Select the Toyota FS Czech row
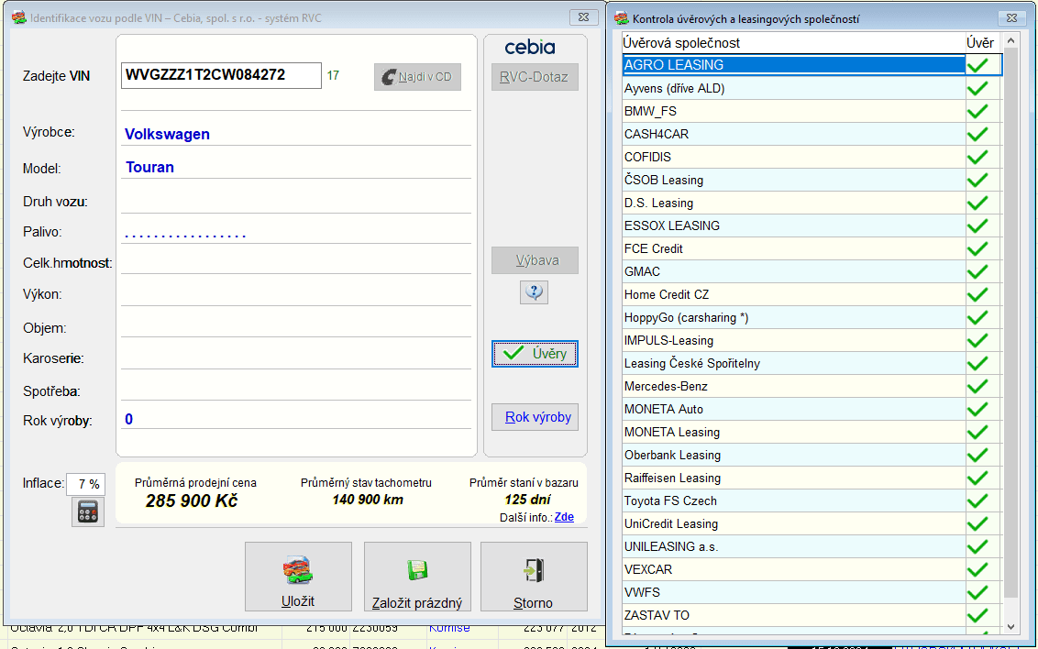Image resolution: width=1038 pixels, height=649 pixels. (812, 500)
